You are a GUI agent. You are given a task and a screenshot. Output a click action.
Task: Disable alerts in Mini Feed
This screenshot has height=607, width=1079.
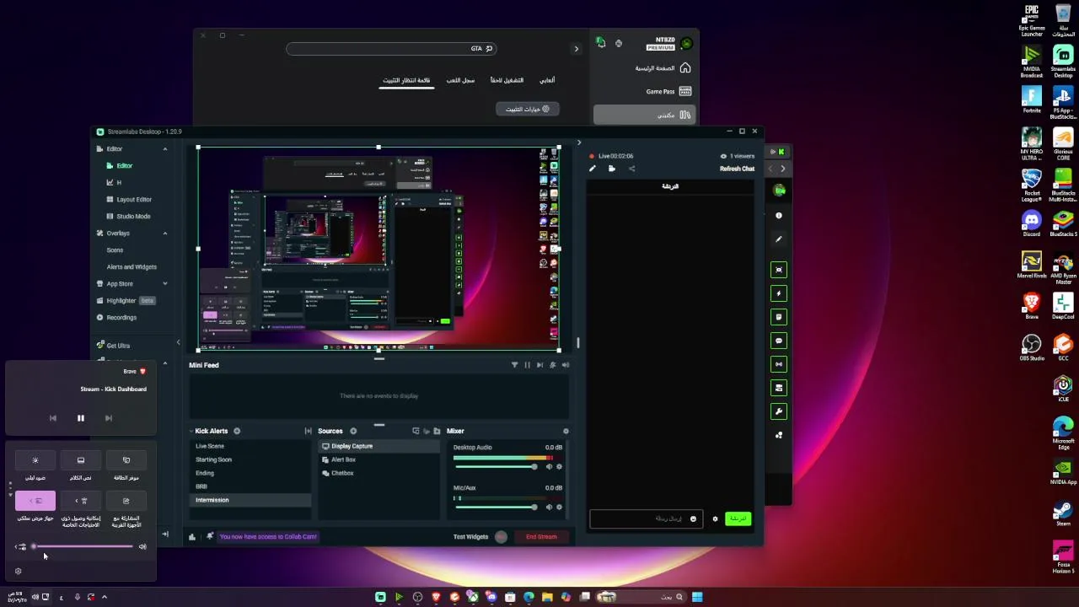(x=553, y=365)
